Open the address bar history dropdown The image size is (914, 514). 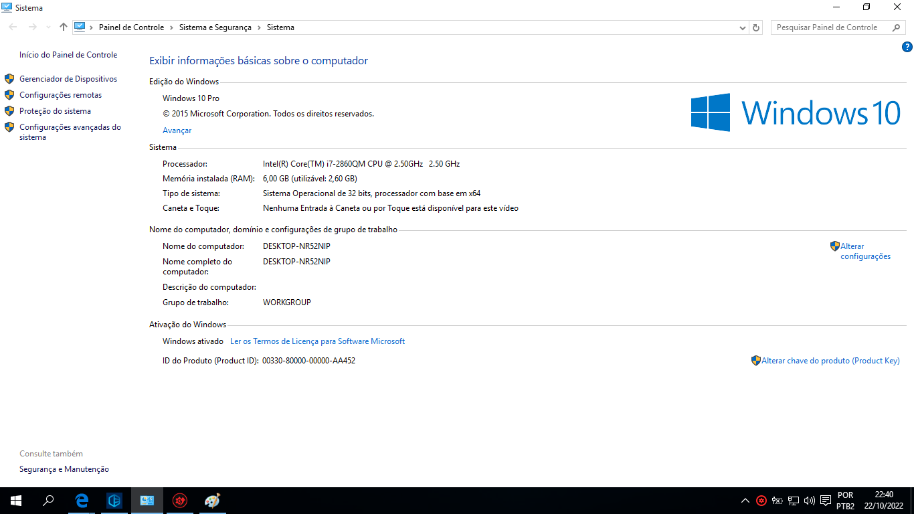click(x=743, y=27)
